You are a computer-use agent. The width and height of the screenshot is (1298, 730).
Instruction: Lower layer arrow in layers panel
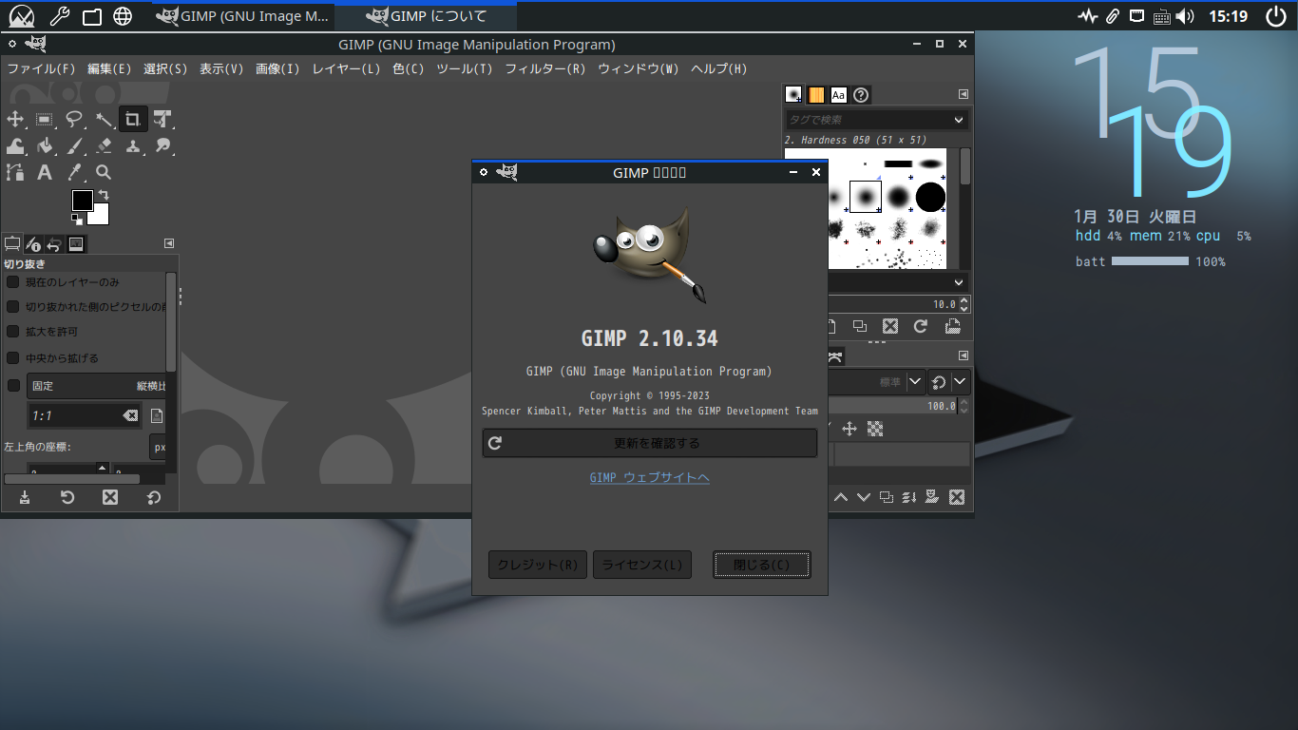tap(864, 497)
